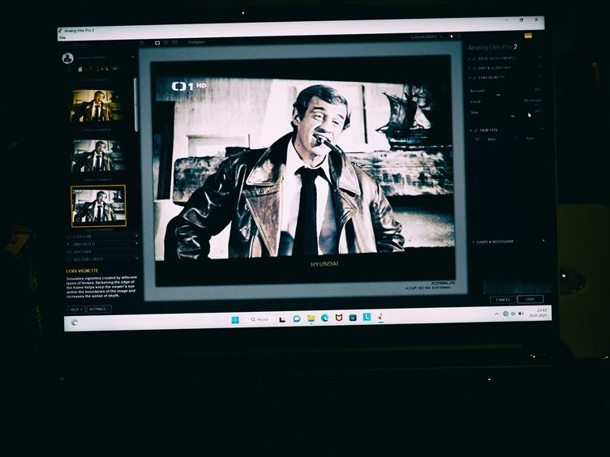610x457 pixels.
Task: Open the Classic Camera category dropdown arrow
Action: tap(133, 57)
